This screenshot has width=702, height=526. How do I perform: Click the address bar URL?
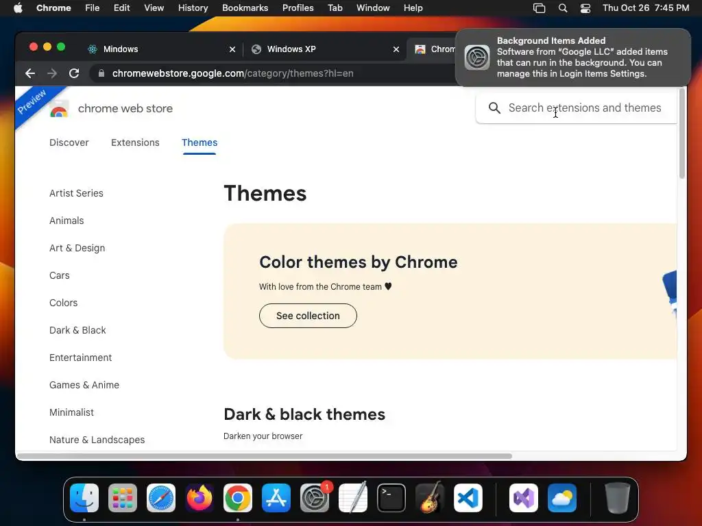[233, 73]
